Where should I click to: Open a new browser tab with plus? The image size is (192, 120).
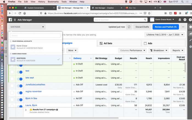tap(160, 8)
